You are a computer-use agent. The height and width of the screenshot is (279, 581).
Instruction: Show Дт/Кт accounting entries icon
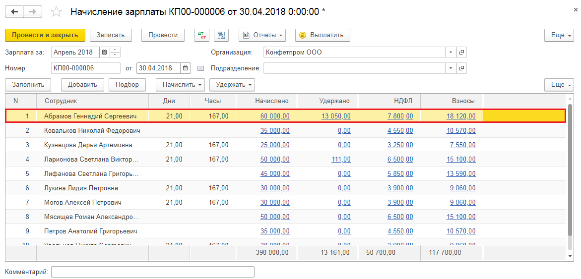[x=202, y=35]
